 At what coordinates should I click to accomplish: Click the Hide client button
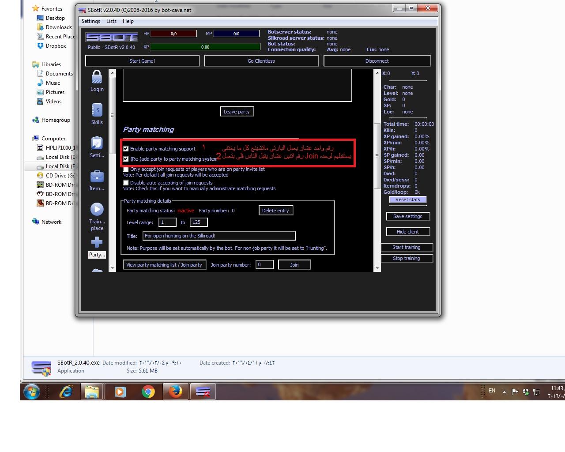click(x=408, y=232)
